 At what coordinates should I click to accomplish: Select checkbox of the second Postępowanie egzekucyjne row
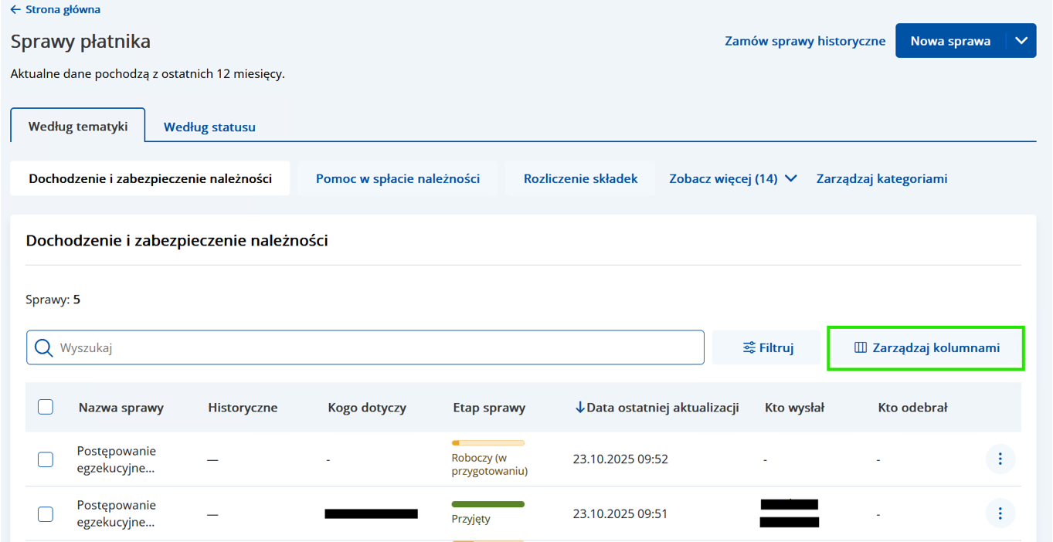pos(46,513)
